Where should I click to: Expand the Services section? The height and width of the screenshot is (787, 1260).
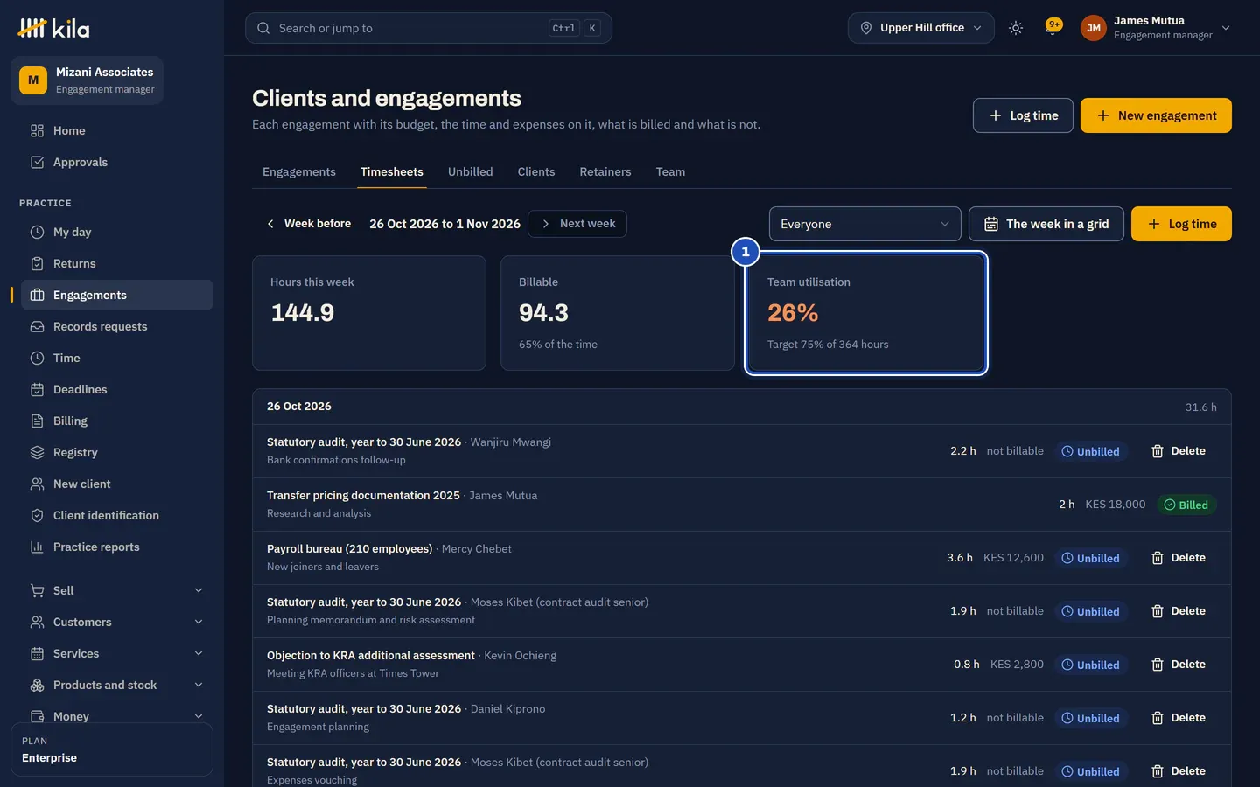tap(117, 654)
